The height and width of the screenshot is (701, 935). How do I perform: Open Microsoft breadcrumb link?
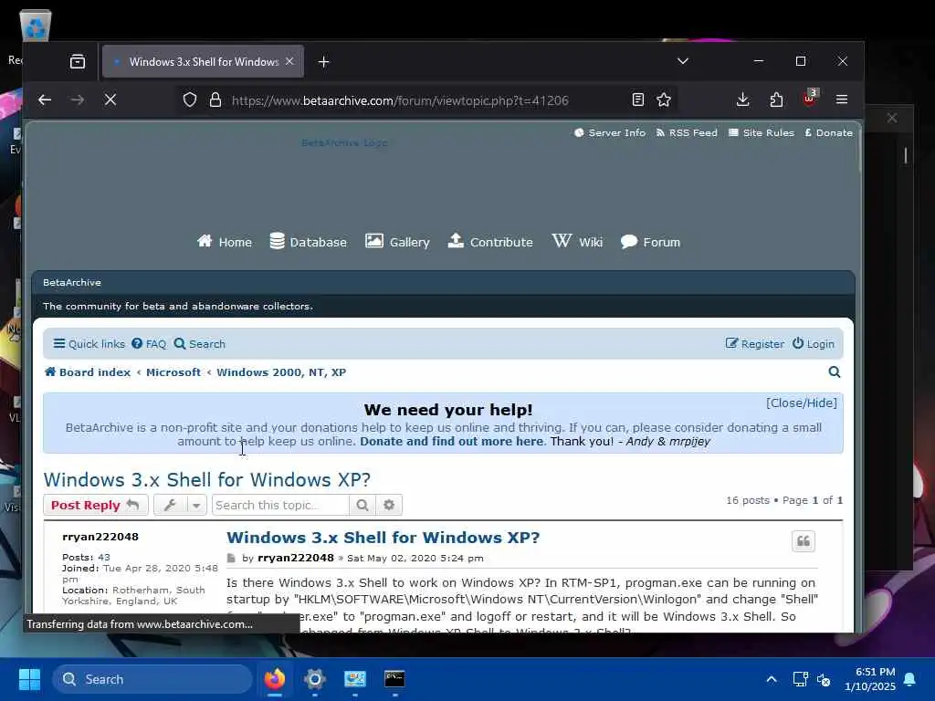pos(173,372)
